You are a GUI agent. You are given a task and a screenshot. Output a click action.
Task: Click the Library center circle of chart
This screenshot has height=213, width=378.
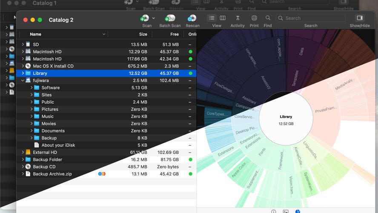pyautogui.click(x=286, y=118)
